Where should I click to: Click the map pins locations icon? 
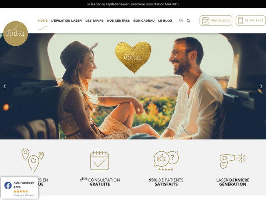32,160
